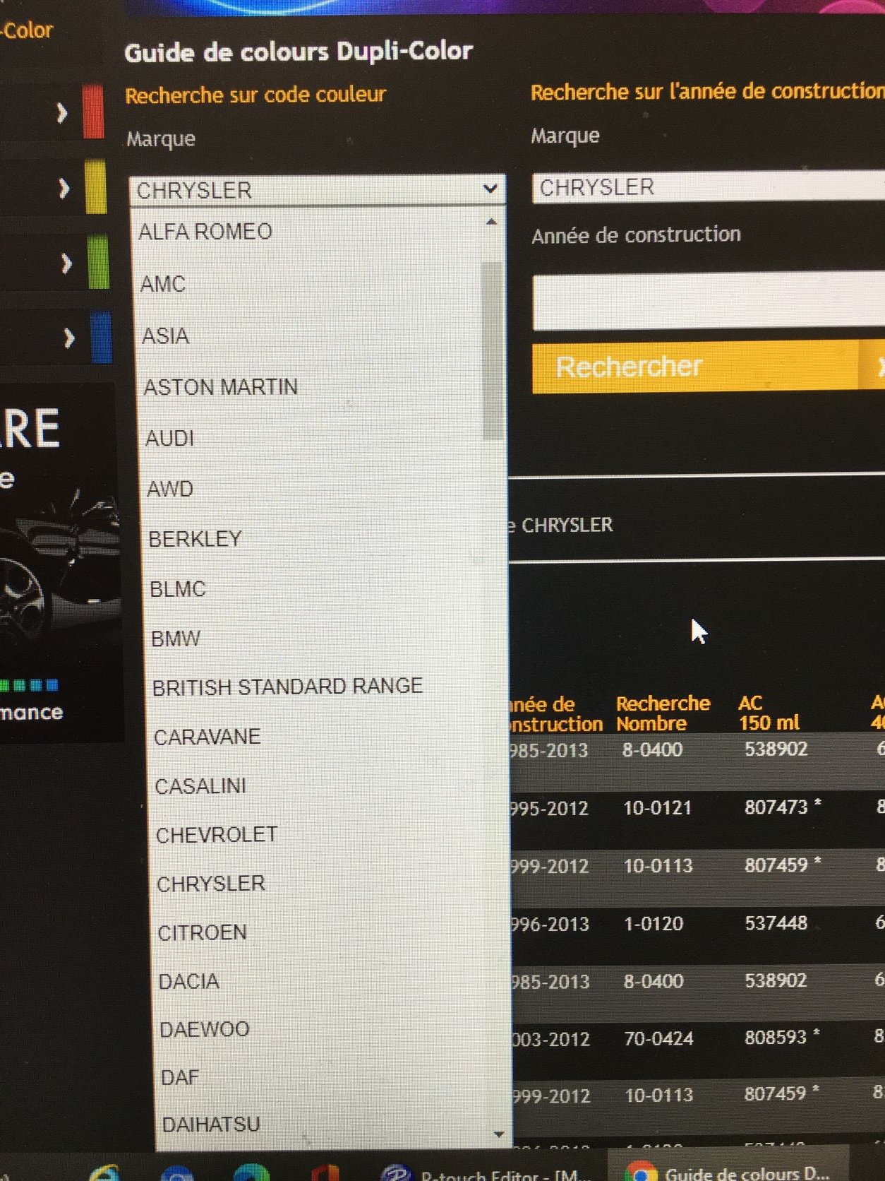Click the Recherche Nombre column header
Screen dimensions: 885x1181
click(x=663, y=713)
